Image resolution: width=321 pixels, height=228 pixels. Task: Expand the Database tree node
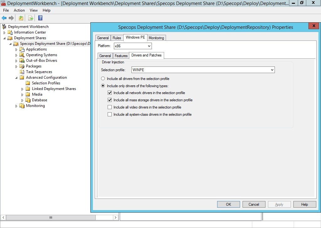tap(22, 100)
